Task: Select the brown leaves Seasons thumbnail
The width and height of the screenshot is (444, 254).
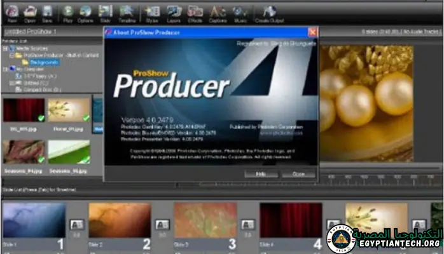Action: pos(24,152)
